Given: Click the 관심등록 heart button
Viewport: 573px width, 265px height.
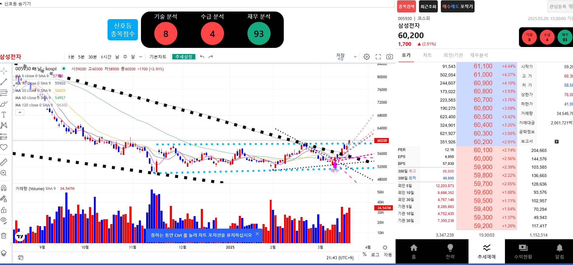Looking at the screenshot, I should tap(560, 6).
